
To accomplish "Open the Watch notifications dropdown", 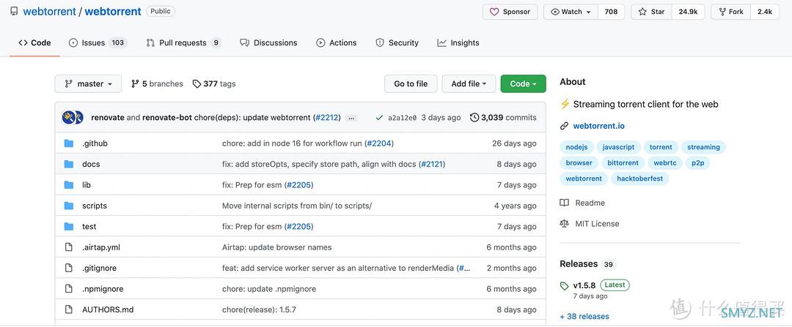I will (x=571, y=12).
